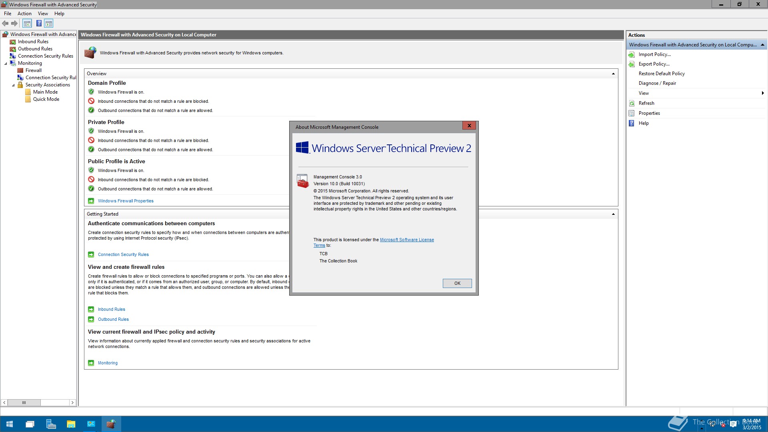Viewport: 768px width, 432px height.
Task: Click the Import Policy... action
Action: [654, 54]
